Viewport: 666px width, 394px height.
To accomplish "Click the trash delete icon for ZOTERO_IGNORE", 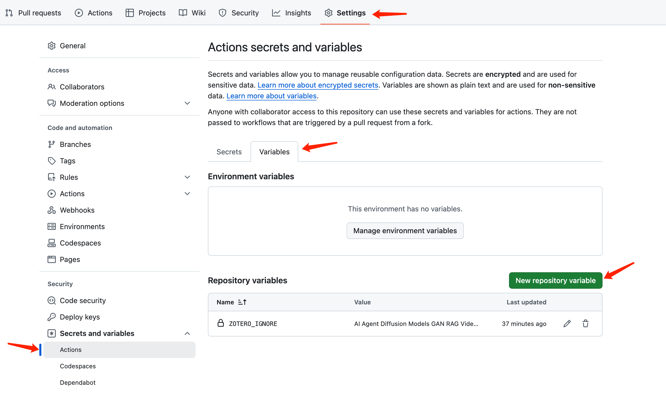I will click(585, 323).
